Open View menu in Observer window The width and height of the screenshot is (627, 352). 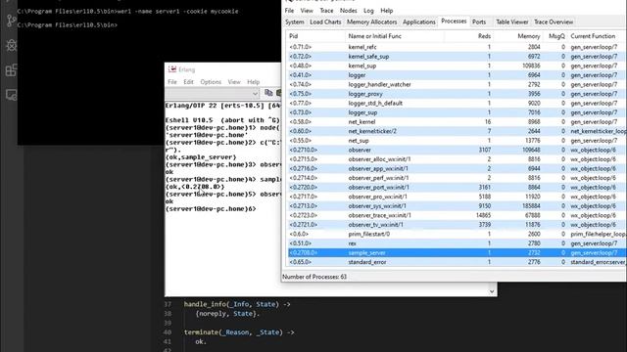[307, 11]
